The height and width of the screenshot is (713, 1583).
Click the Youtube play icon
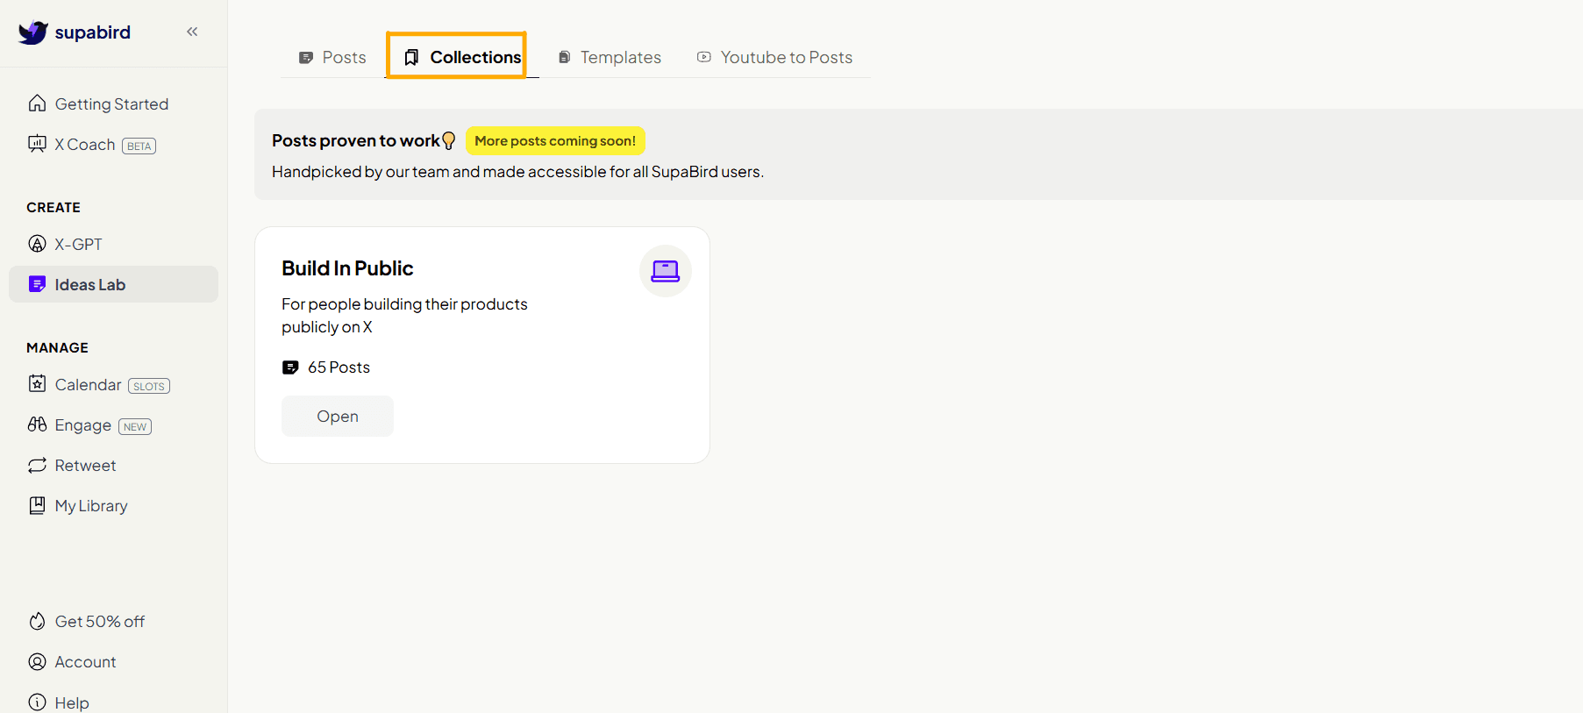coord(704,57)
